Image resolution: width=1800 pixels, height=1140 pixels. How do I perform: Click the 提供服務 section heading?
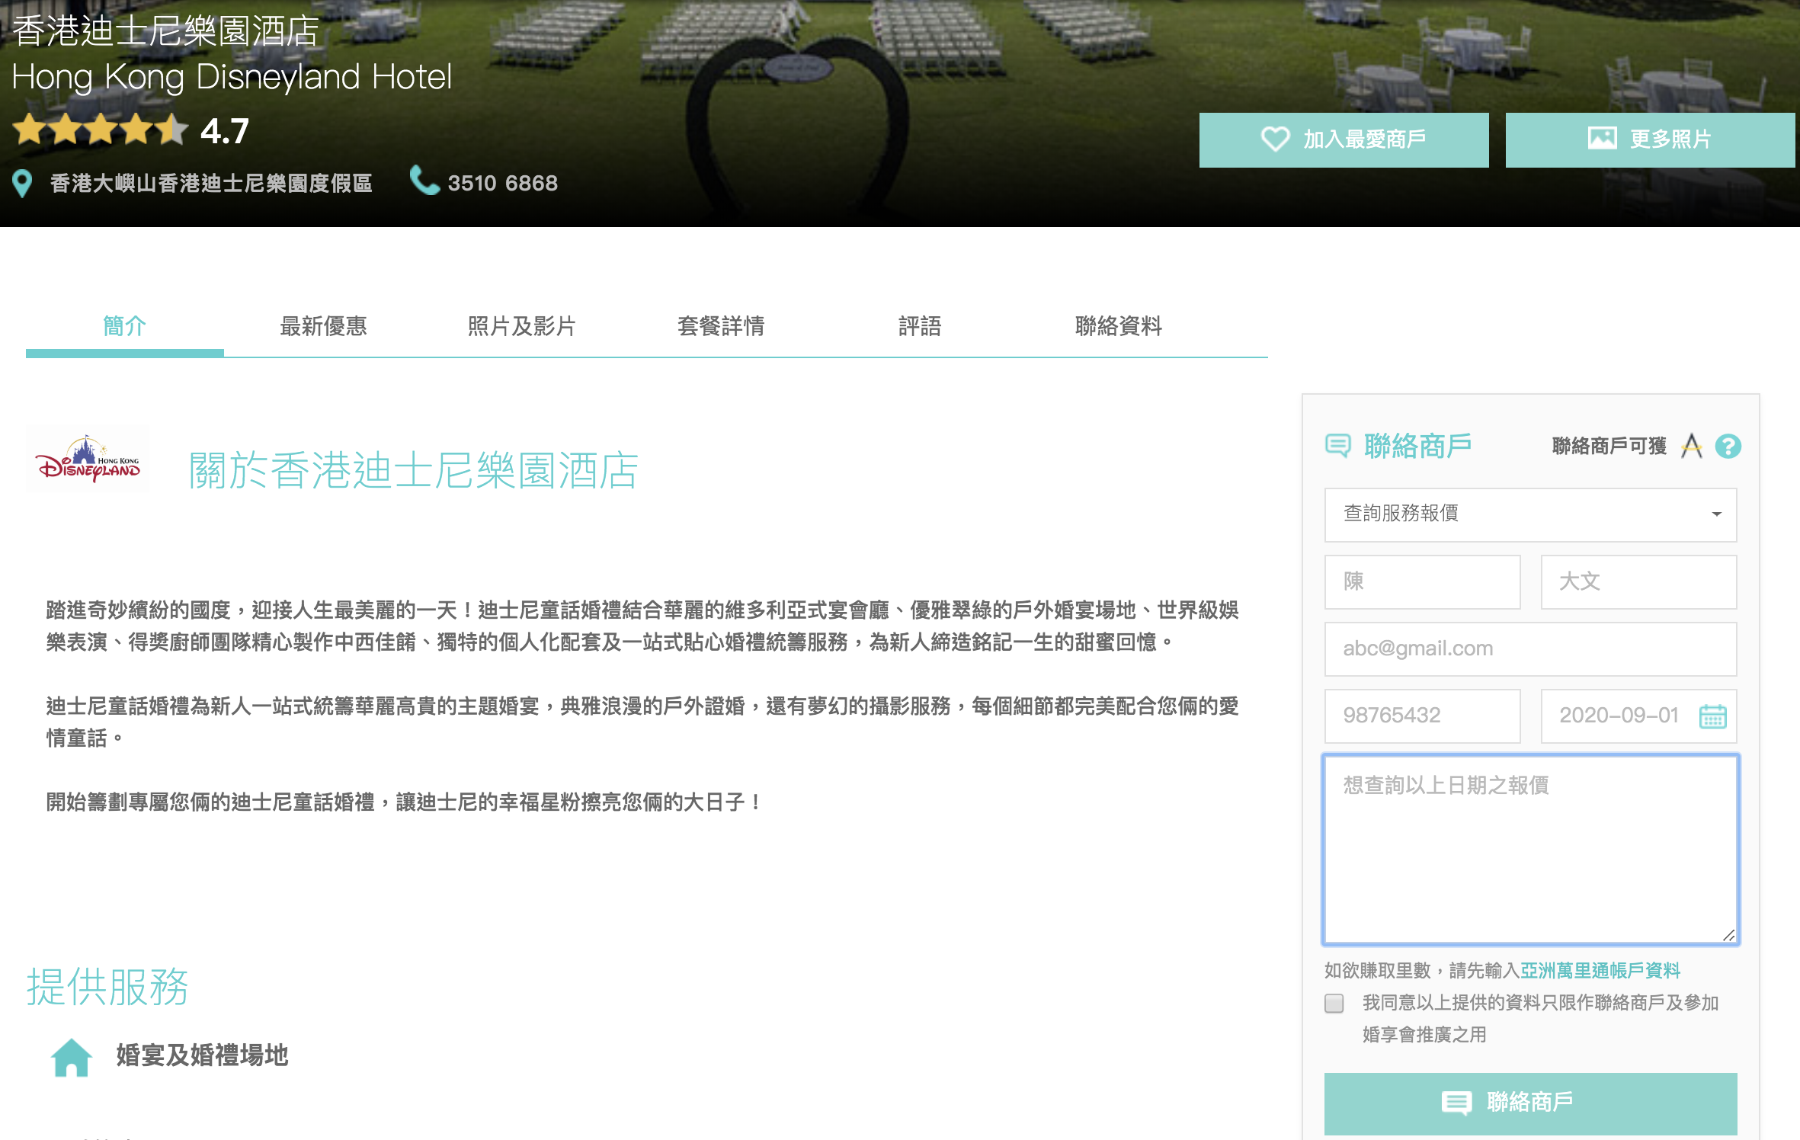point(107,987)
